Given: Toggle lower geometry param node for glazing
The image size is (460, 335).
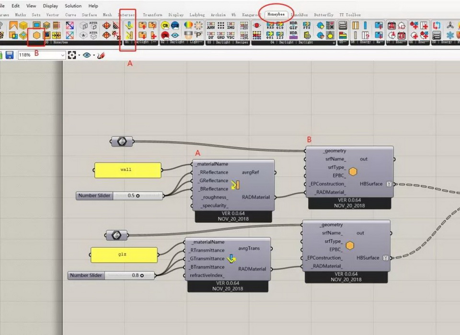Looking at the screenshot, I should point(115,235).
